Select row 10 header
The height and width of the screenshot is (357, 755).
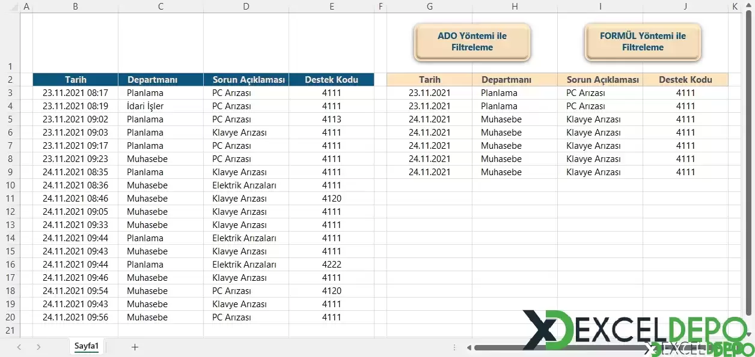[10, 185]
